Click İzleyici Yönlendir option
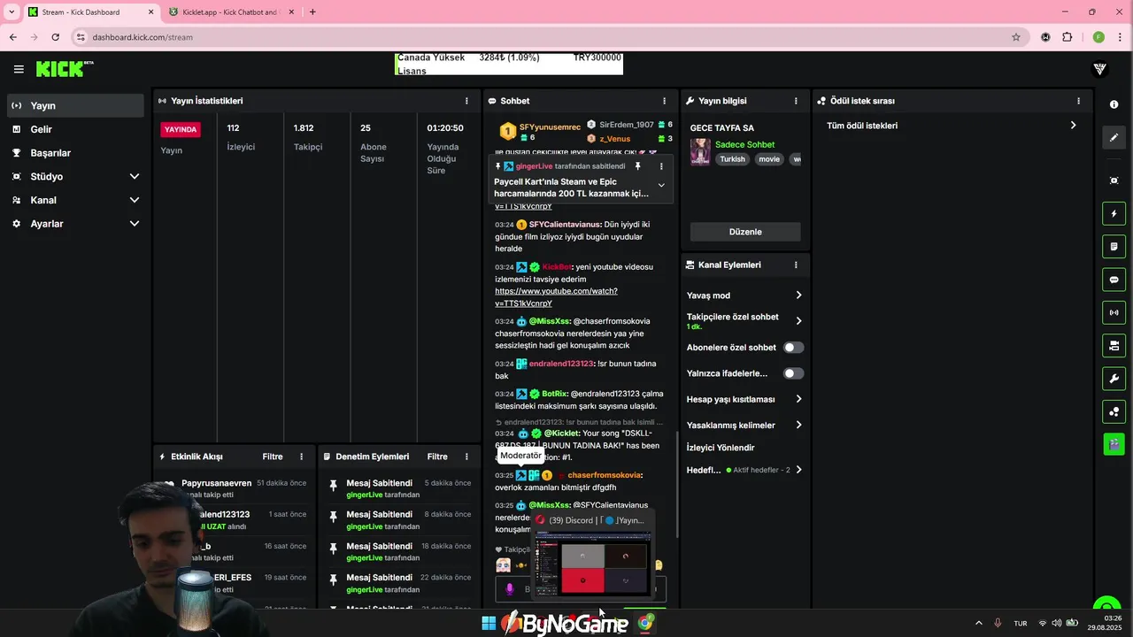This screenshot has width=1133, height=637. pos(721,448)
